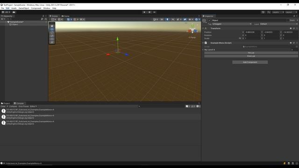Toggle scene audio icon in Scene toolbar
This screenshot has height=168, width=299.
(173, 20)
